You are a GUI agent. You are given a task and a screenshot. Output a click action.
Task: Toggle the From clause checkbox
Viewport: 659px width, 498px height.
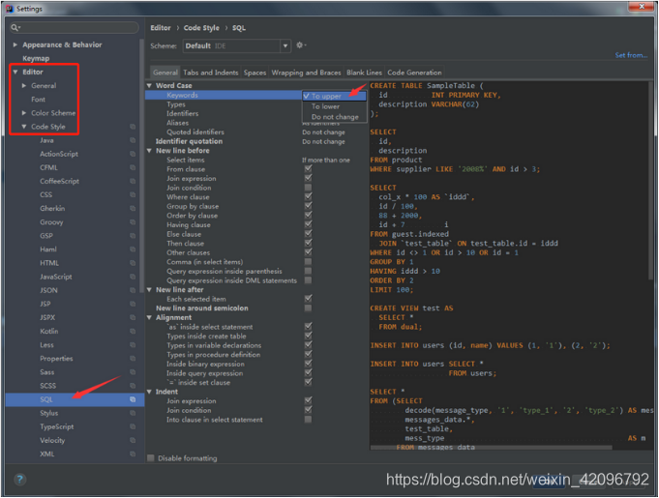[x=308, y=169]
